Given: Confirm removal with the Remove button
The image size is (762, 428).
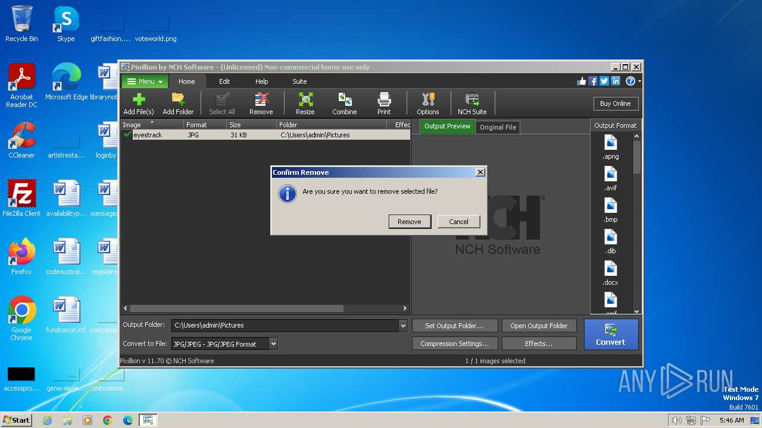Looking at the screenshot, I should click(409, 221).
